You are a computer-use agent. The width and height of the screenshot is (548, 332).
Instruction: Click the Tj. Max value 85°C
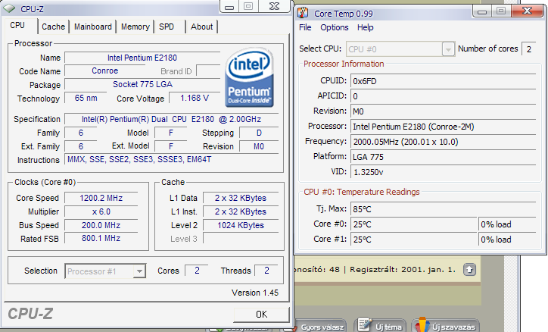coord(443,209)
